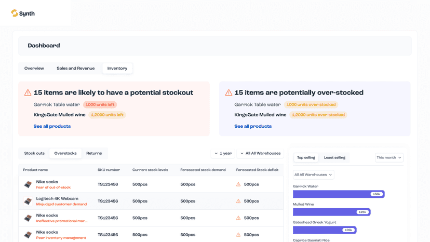Screen dimensions: 430x242
Task: Click the Garrick Water sales bar
Action: pyautogui.click(x=339, y=194)
